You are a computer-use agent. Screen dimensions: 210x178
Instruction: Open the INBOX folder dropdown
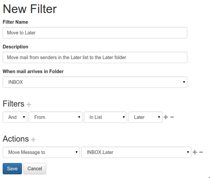pos(95,82)
